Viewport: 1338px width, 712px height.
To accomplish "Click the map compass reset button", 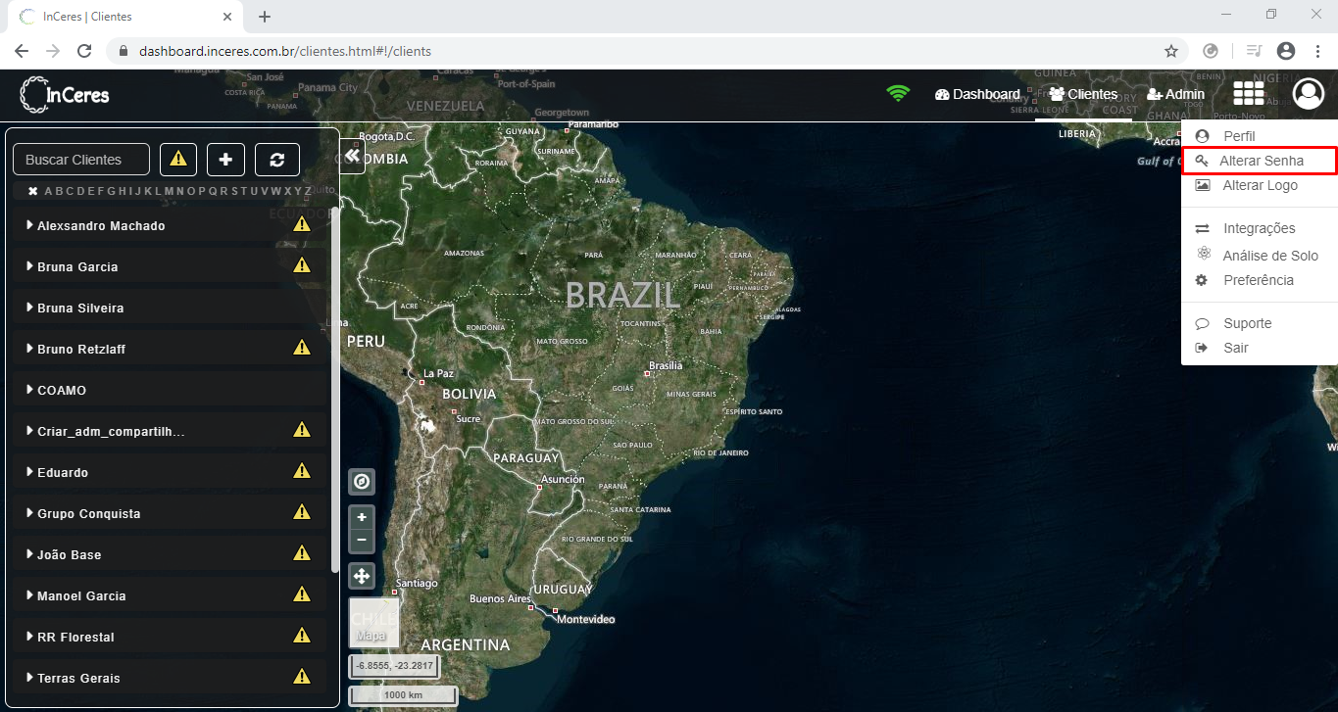I will [x=362, y=482].
